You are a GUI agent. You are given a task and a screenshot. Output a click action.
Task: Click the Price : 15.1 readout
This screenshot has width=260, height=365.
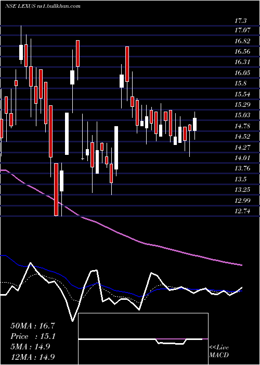click(x=33, y=336)
